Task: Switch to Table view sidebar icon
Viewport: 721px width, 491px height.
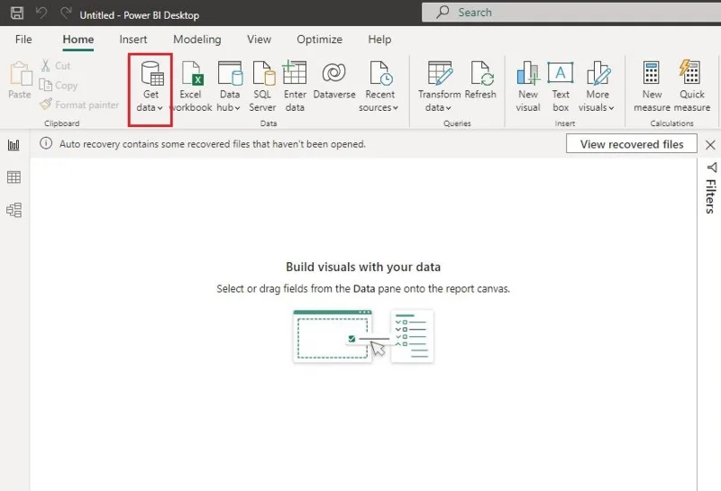Action: (14, 177)
